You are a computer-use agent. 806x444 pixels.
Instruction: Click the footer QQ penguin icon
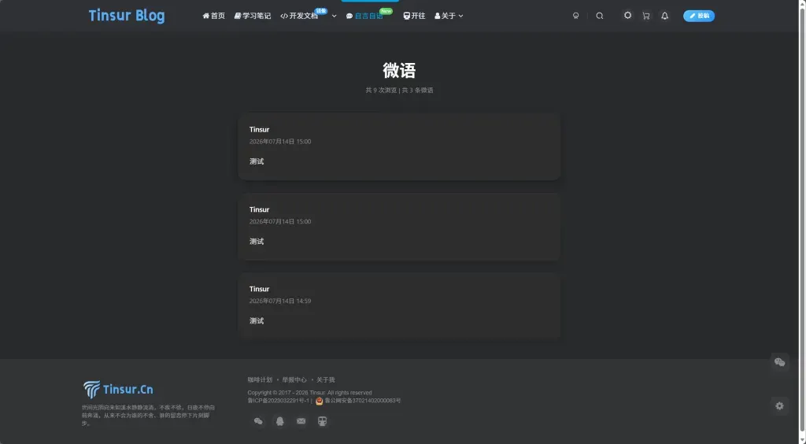[279, 421]
